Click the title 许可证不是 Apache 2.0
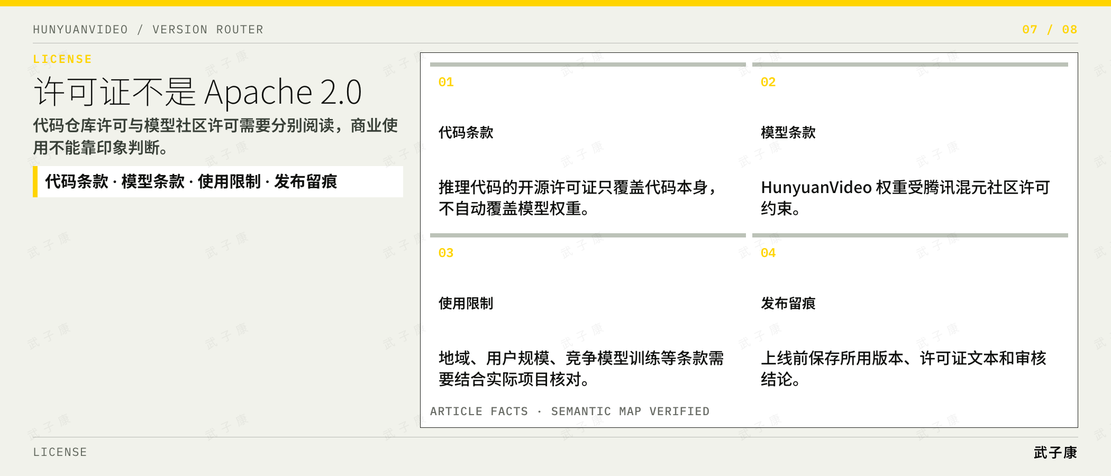 pos(198,92)
